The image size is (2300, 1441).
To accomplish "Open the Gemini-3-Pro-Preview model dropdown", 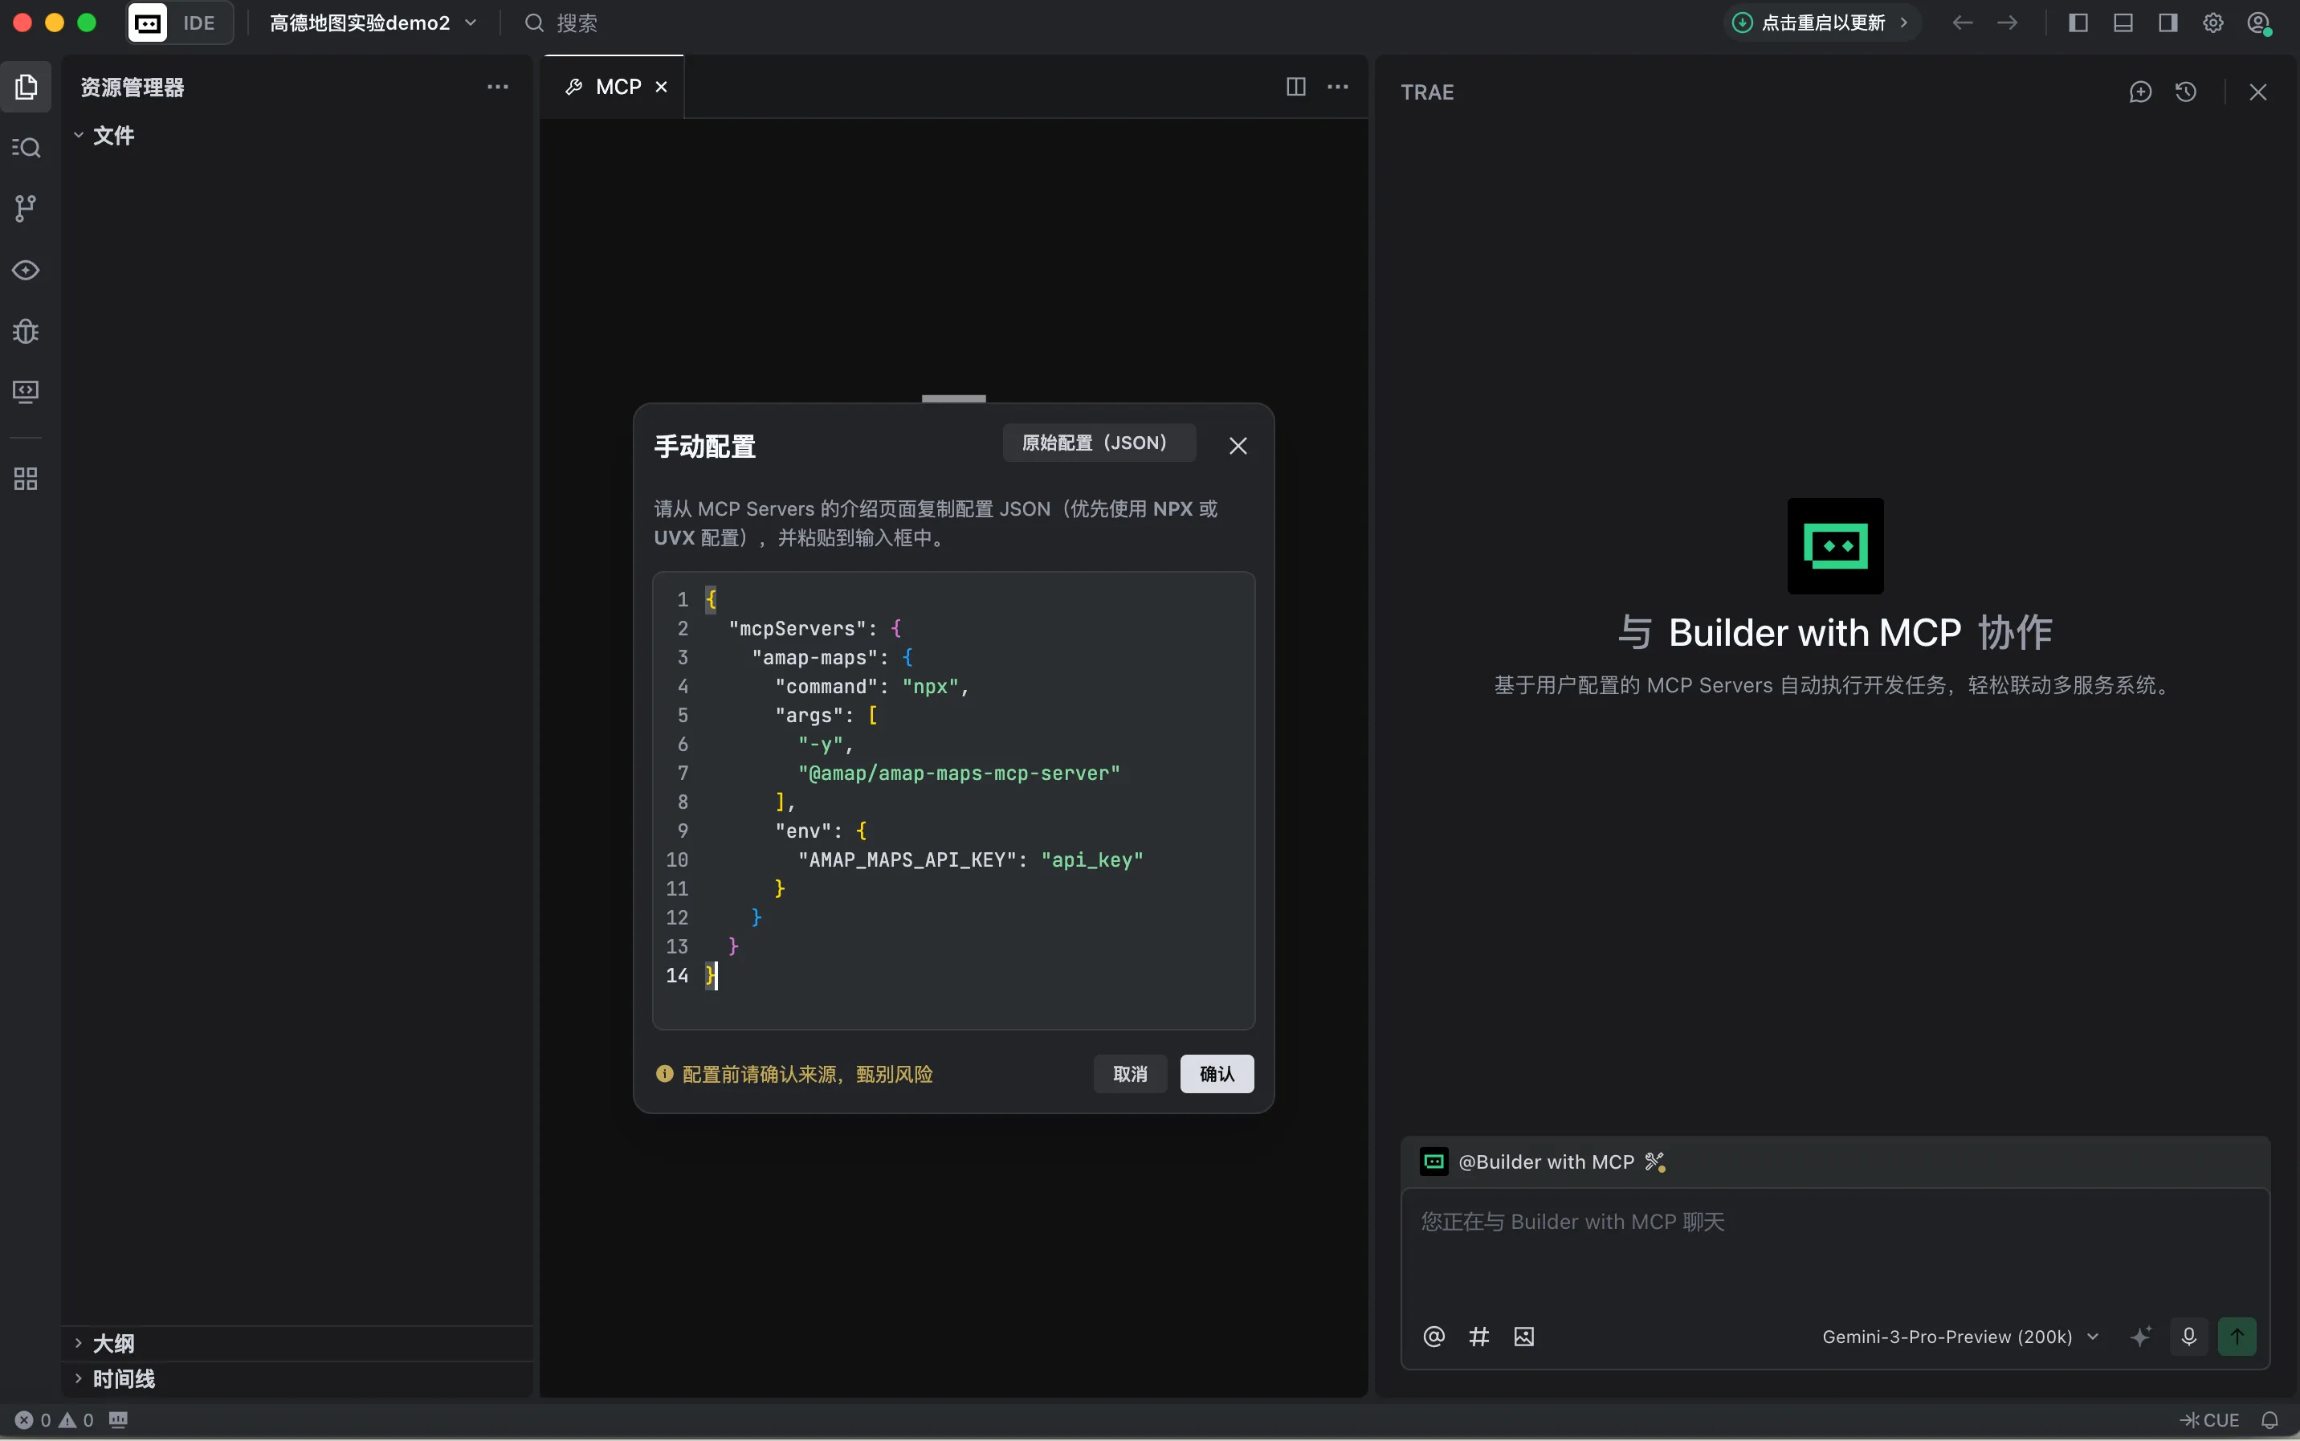I will (x=1959, y=1336).
